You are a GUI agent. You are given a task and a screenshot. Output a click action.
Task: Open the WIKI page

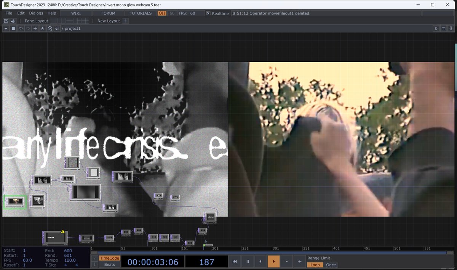point(75,13)
